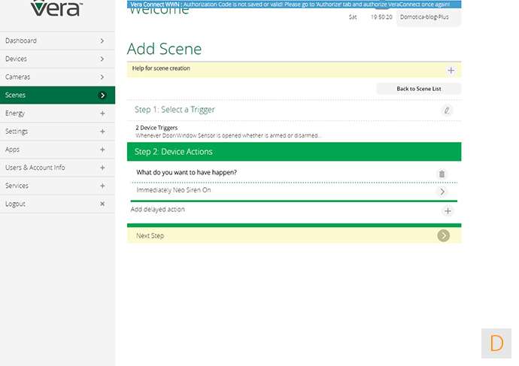Click trash icon to delete device action
This screenshot has height=366, width=519.
pyautogui.click(x=442, y=174)
